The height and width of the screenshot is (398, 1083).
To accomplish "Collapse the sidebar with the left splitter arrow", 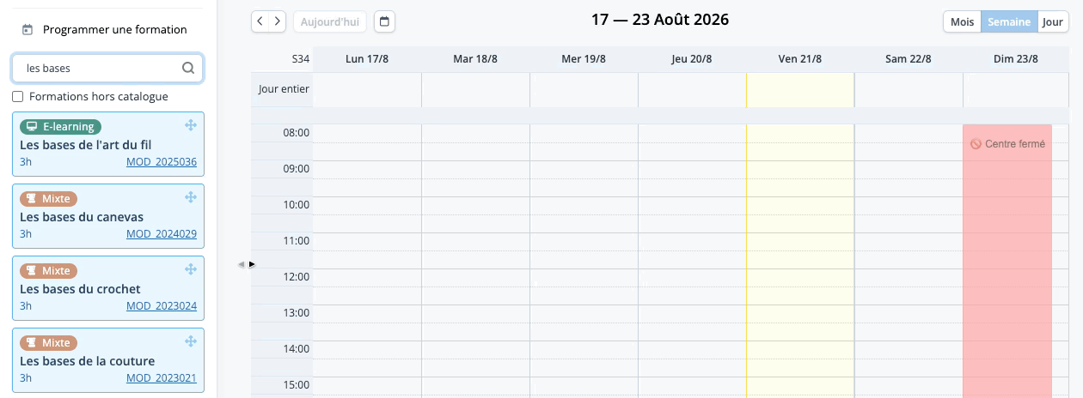I will click(x=242, y=264).
